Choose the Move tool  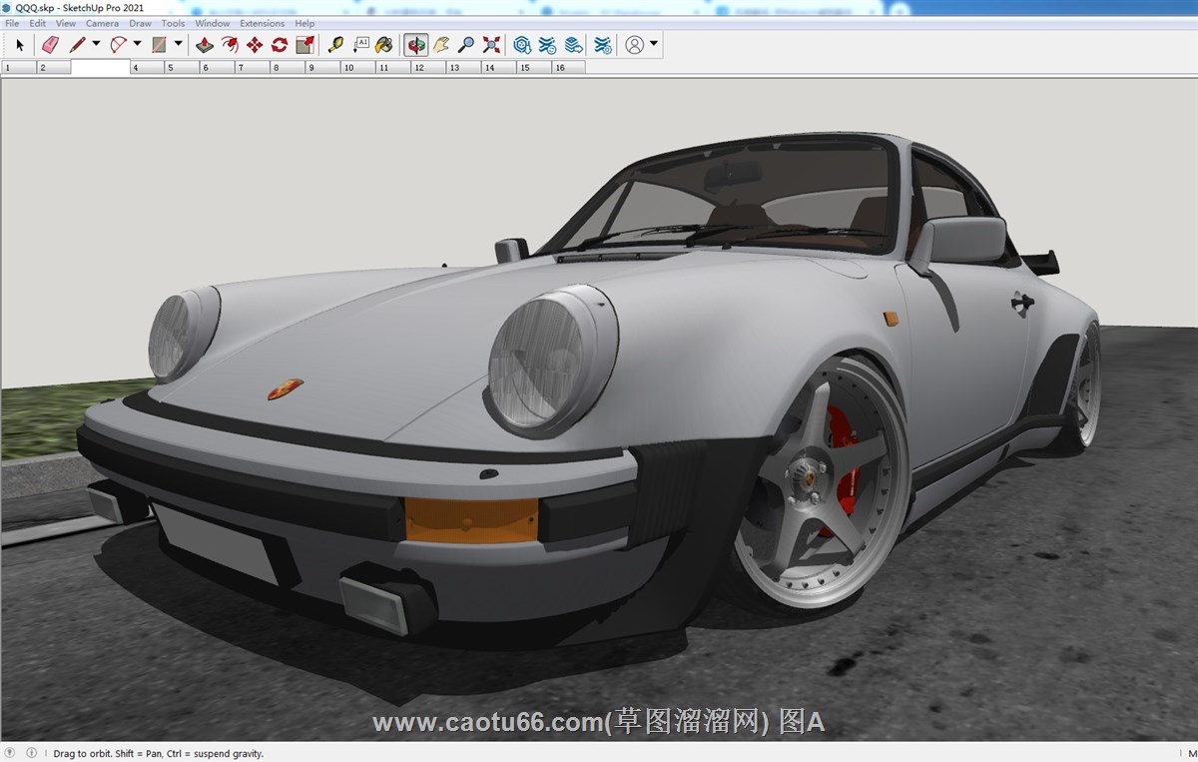pyautogui.click(x=255, y=45)
